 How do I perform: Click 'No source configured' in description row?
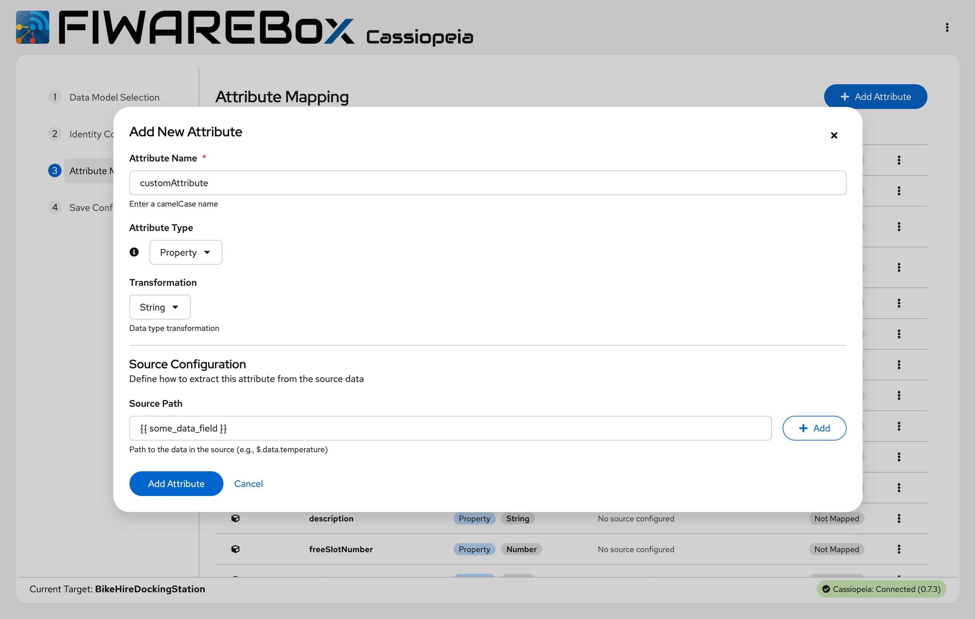pyautogui.click(x=636, y=518)
